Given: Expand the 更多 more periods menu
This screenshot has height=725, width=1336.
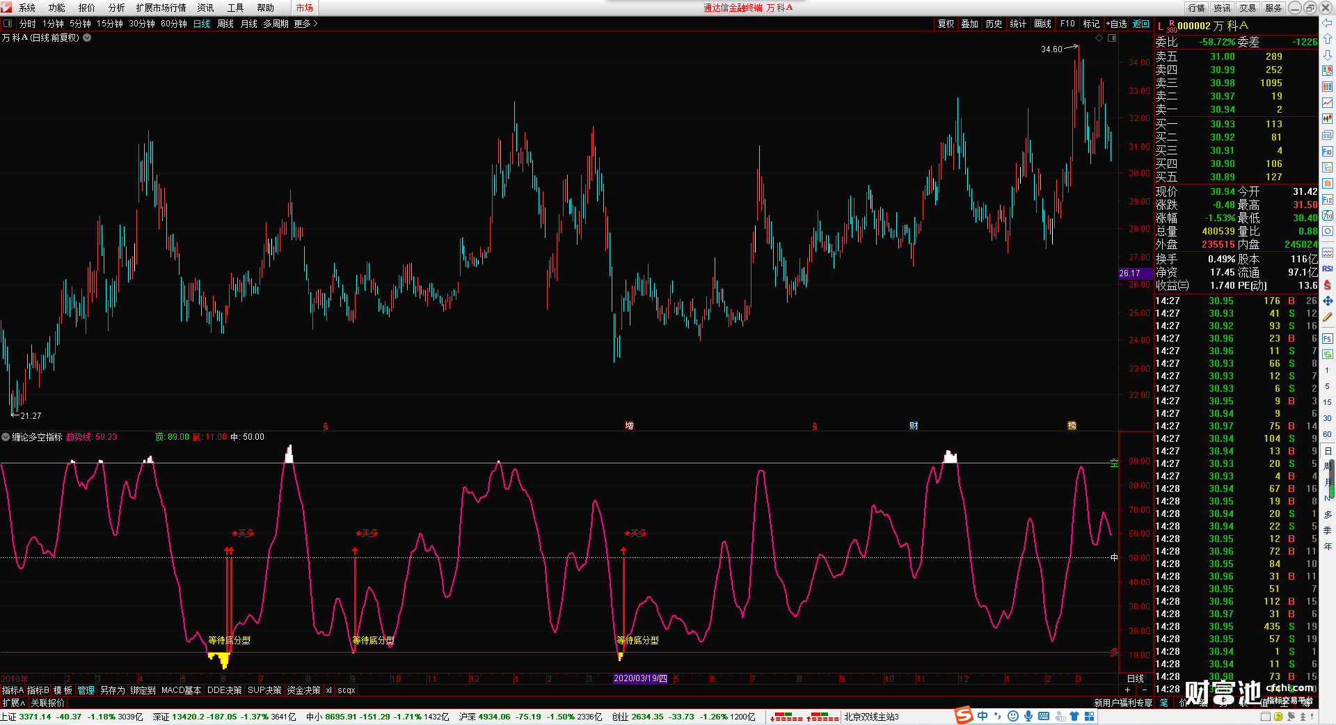Looking at the screenshot, I should 305,24.
